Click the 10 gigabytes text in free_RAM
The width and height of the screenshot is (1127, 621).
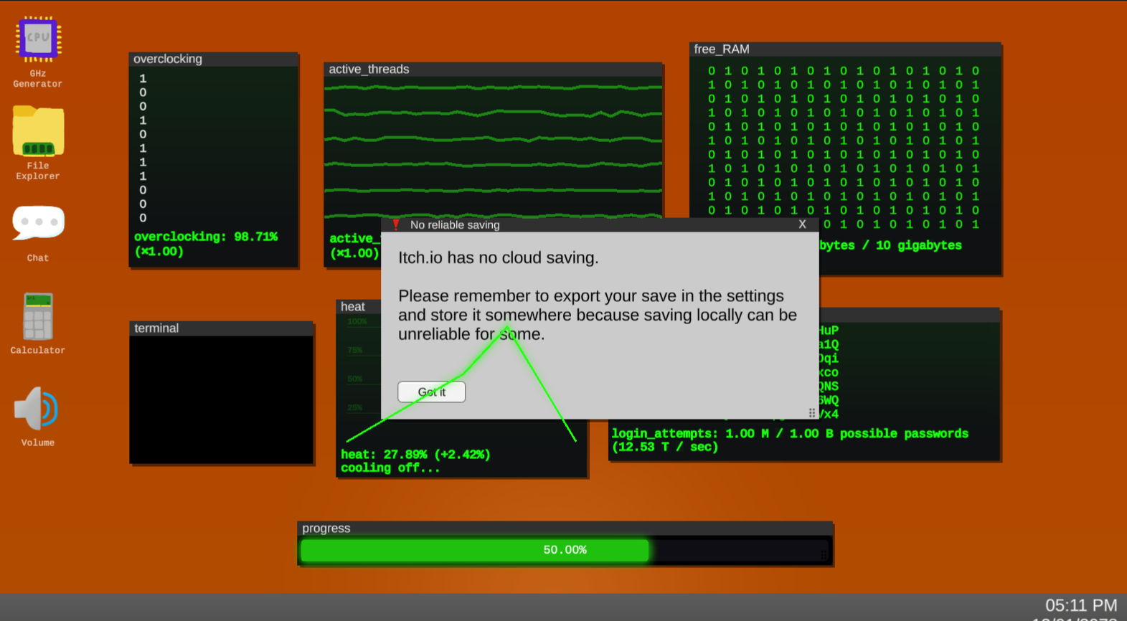tap(919, 245)
